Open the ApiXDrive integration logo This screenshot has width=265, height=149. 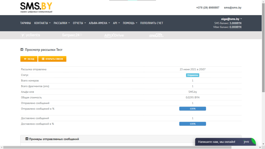(114, 35)
